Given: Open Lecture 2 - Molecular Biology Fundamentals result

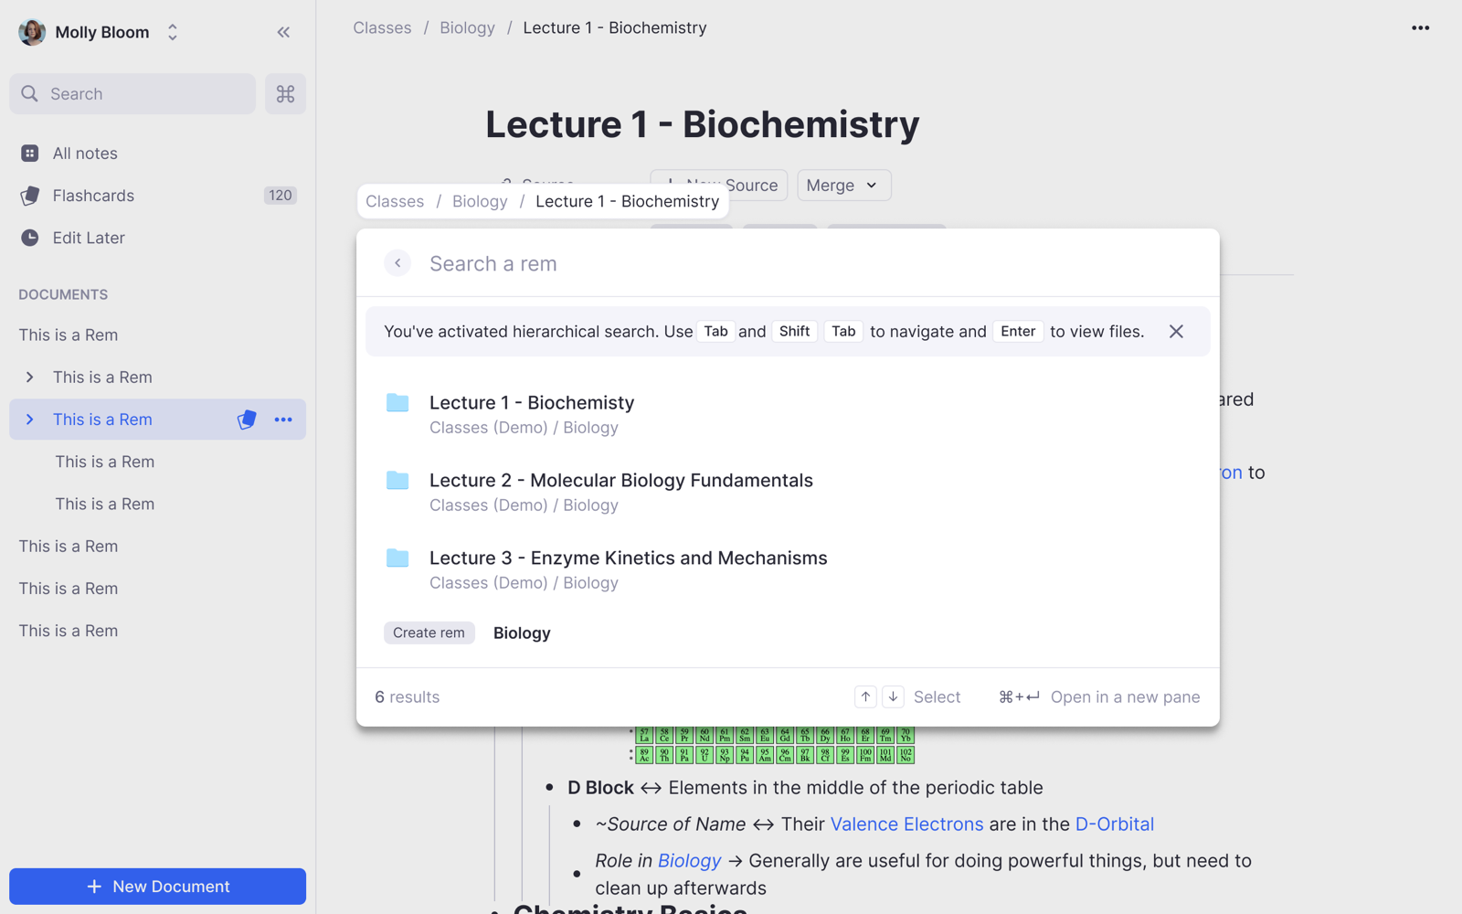Looking at the screenshot, I should click(x=788, y=492).
